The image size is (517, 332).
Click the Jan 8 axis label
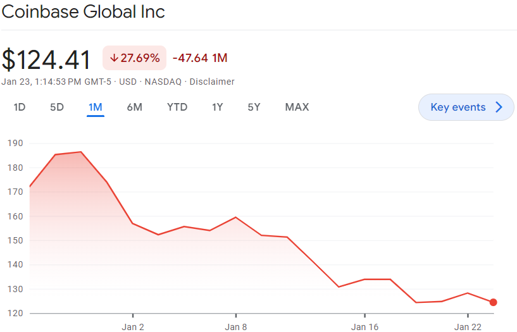(x=236, y=327)
